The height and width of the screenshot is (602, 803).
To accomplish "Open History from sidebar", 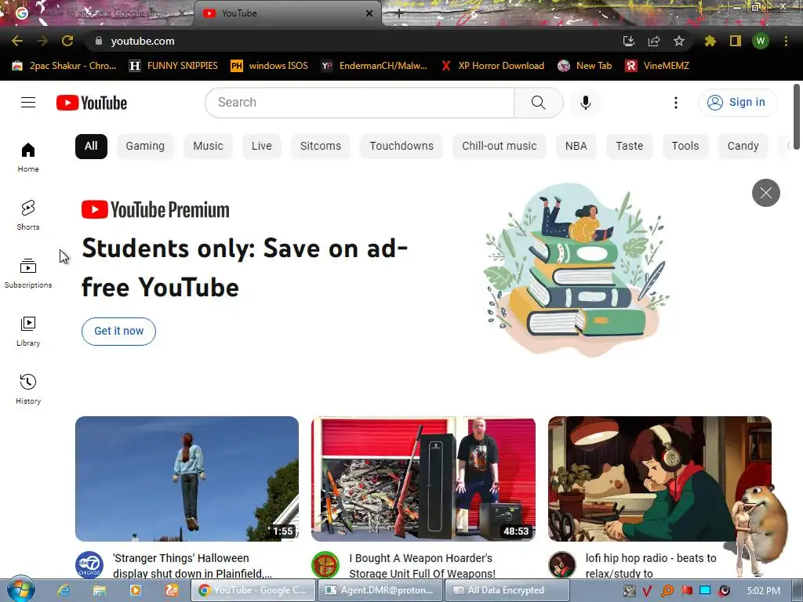I will click(28, 390).
